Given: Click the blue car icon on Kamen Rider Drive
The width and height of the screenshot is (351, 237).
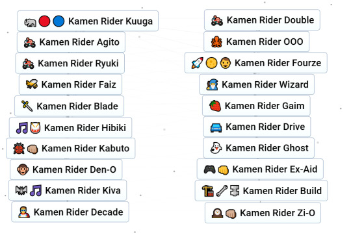Looking at the screenshot, I should [216, 127].
